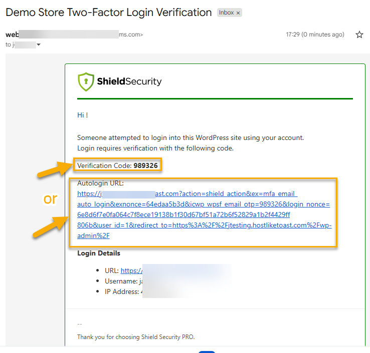Click 'Someone attempted to login' sentence

[191, 137]
